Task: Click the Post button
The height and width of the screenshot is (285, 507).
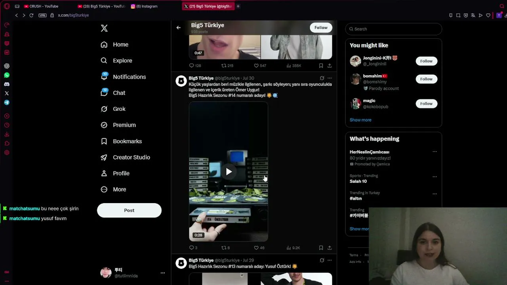Action: (129, 210)
